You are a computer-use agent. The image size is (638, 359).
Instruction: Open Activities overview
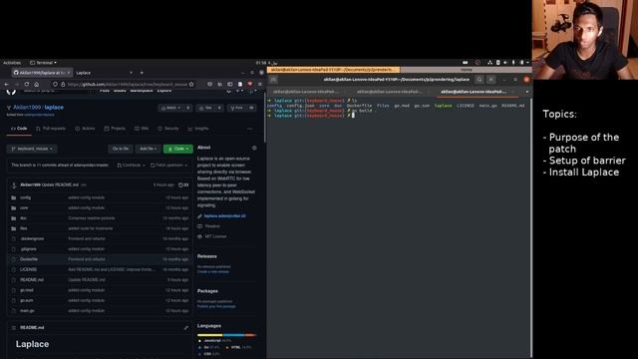click(12, 63)
